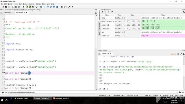Open the File menu
The height and width of the screenshot is (104, 185).
pyautogui.click(x=2, y=4)
